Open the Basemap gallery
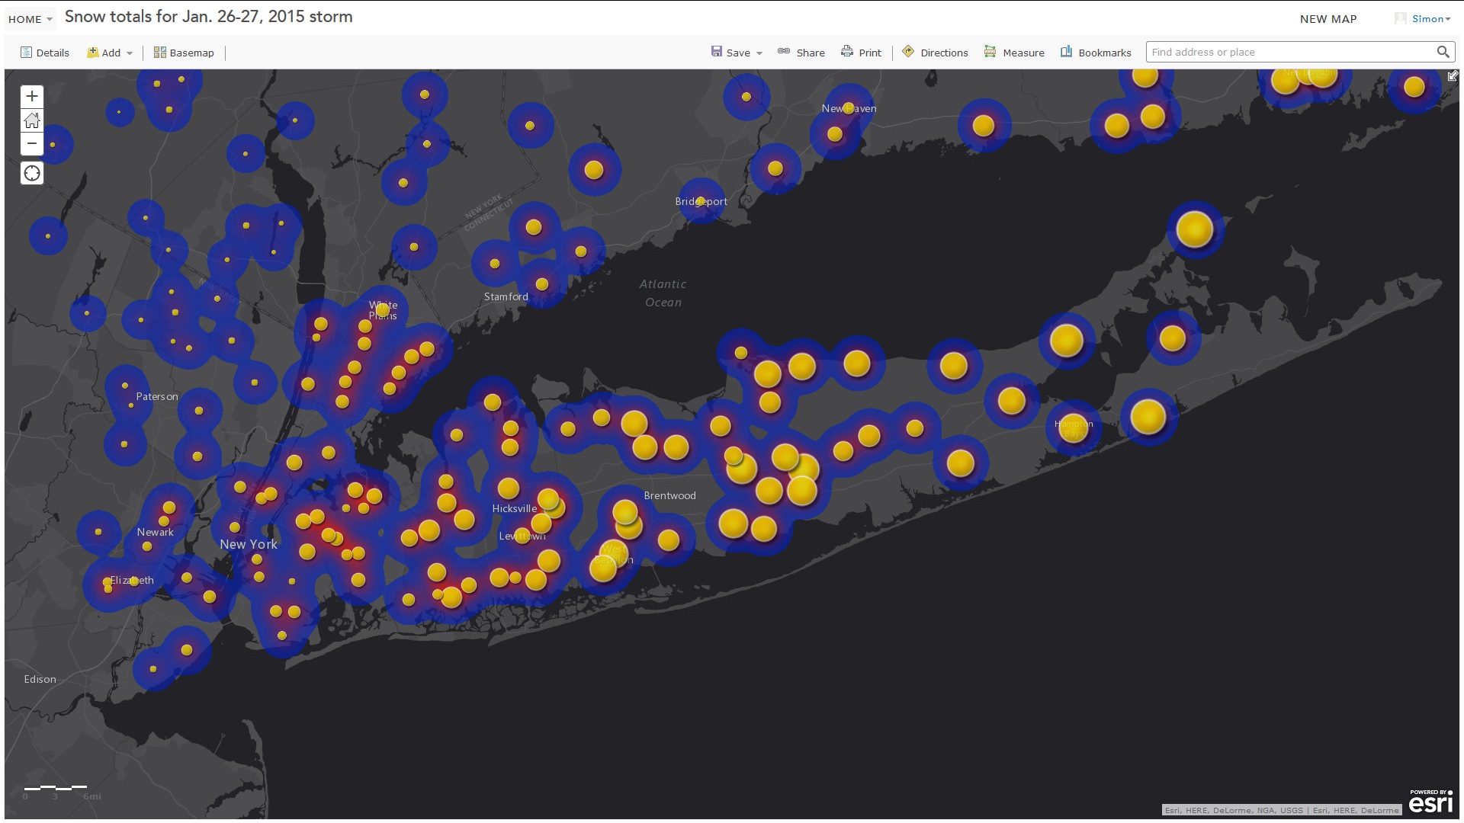Viewport: 1464px width, 823px height. (x=184, y=53)
